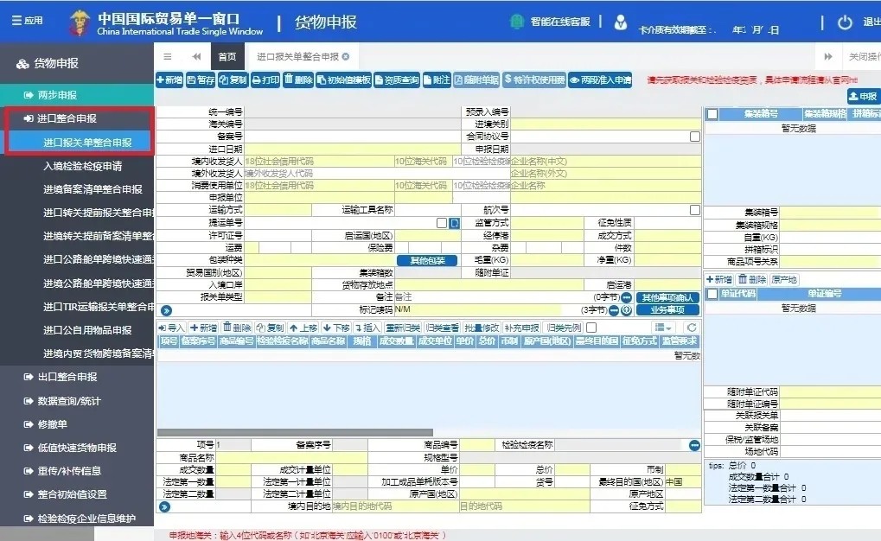Click the refresh icon above goods table
Viewport: 881px width, 541px height.
(x=691, y=328)
